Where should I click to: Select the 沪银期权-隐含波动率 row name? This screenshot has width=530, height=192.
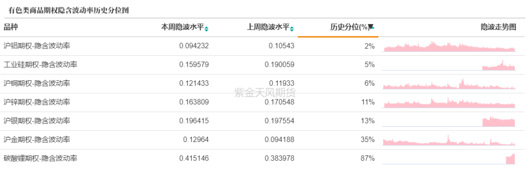pos(37,121)
